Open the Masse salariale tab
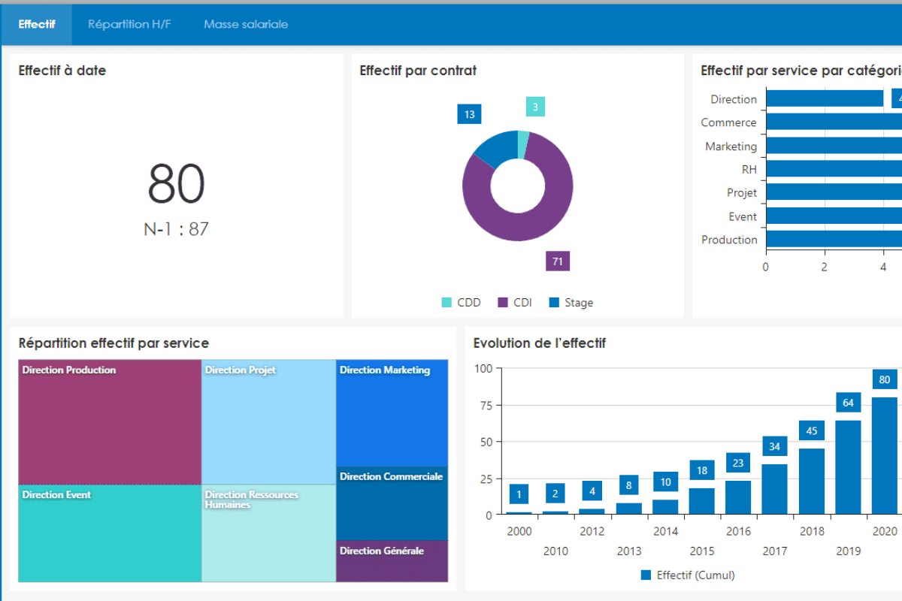The width and height of the screenshot is (902, 601). [x=246, y=24]
